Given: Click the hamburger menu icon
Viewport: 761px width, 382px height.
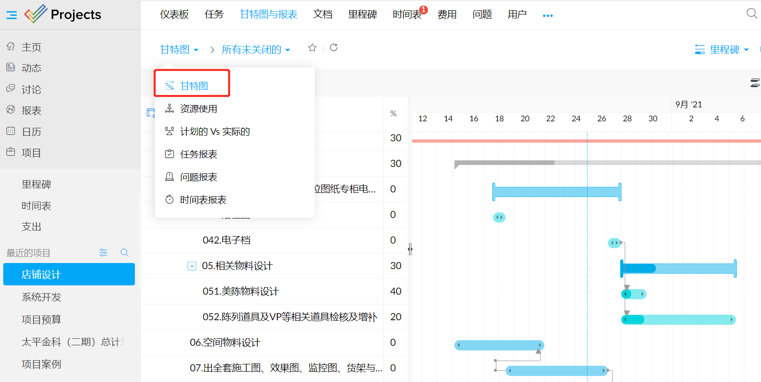Looking at the screenshot, I should click(12, 15).
